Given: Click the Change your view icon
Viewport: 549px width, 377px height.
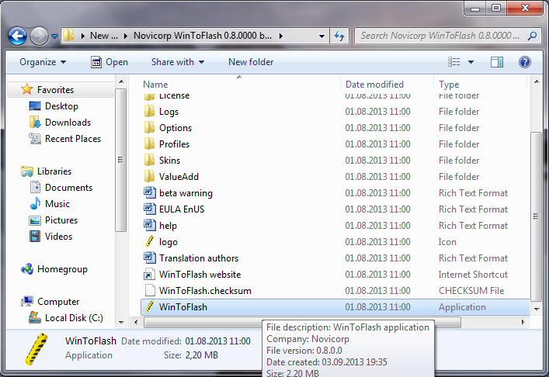Looking at the screenshot, I should click(454, 62).
